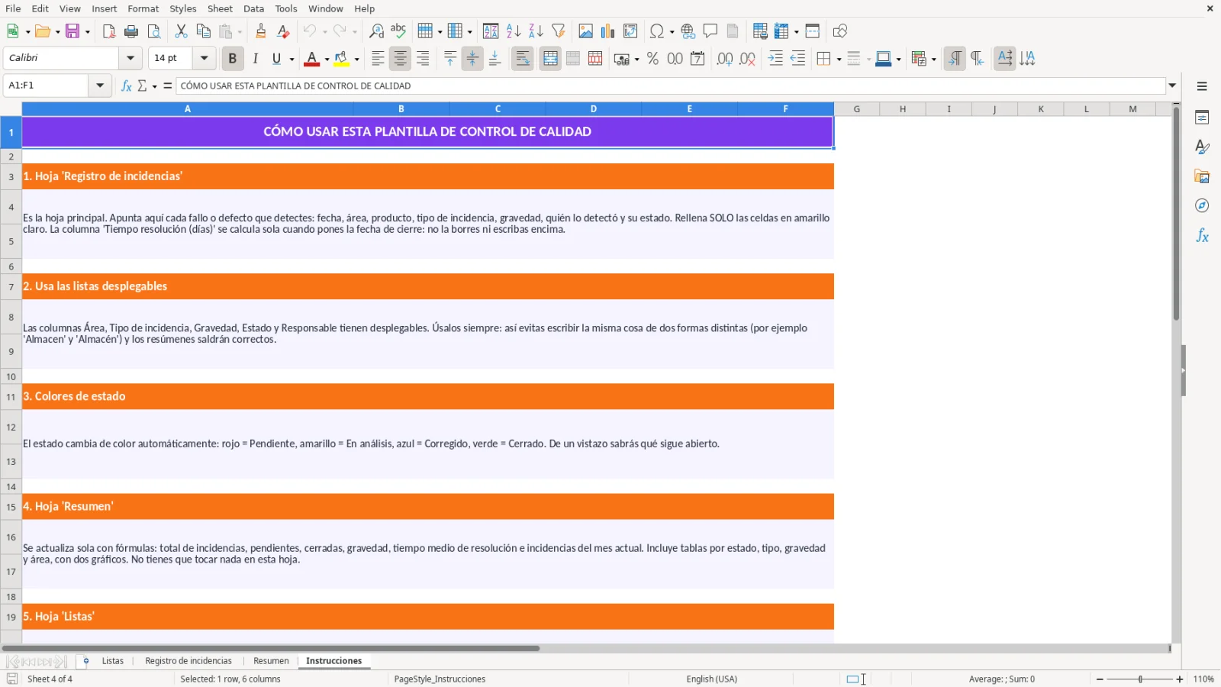Toggle Underline formatting button

click(277, 59)
